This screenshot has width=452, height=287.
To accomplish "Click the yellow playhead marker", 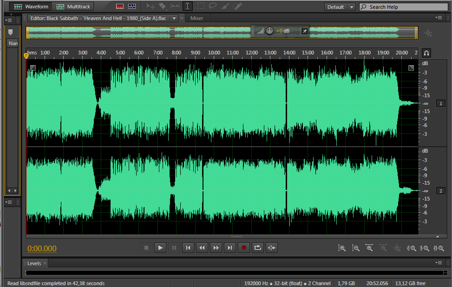I will [26, 55].
